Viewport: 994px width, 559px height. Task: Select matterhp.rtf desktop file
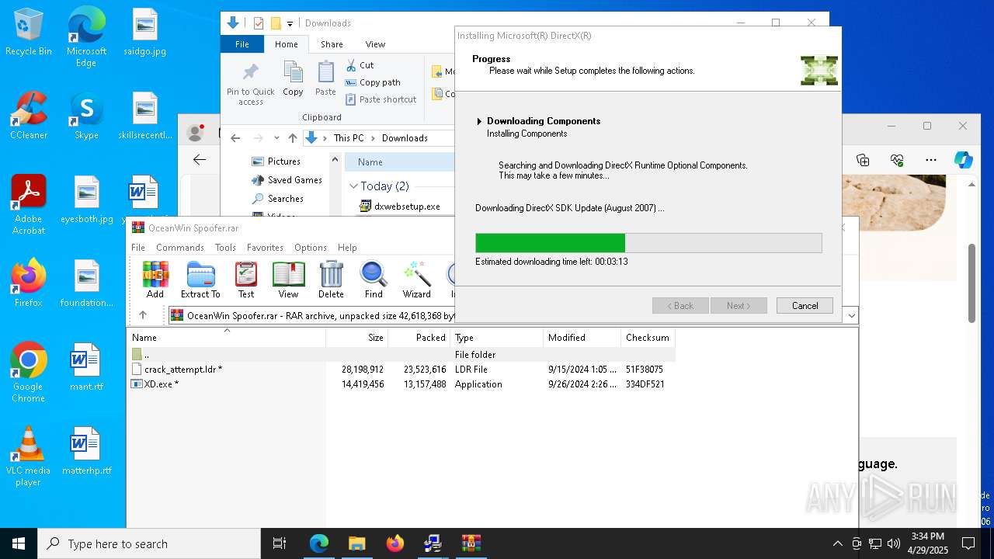tap(86, 451)
